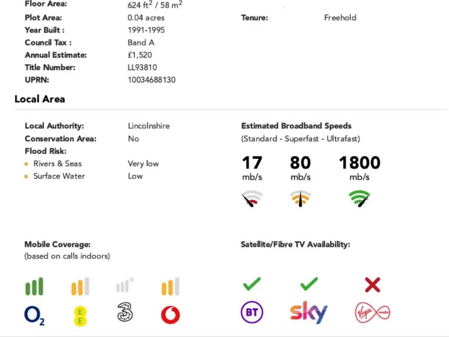The height and width of the screenshot is (337, 449).
Task: Click the green tick above Sky
Action: tap(309, 285)
